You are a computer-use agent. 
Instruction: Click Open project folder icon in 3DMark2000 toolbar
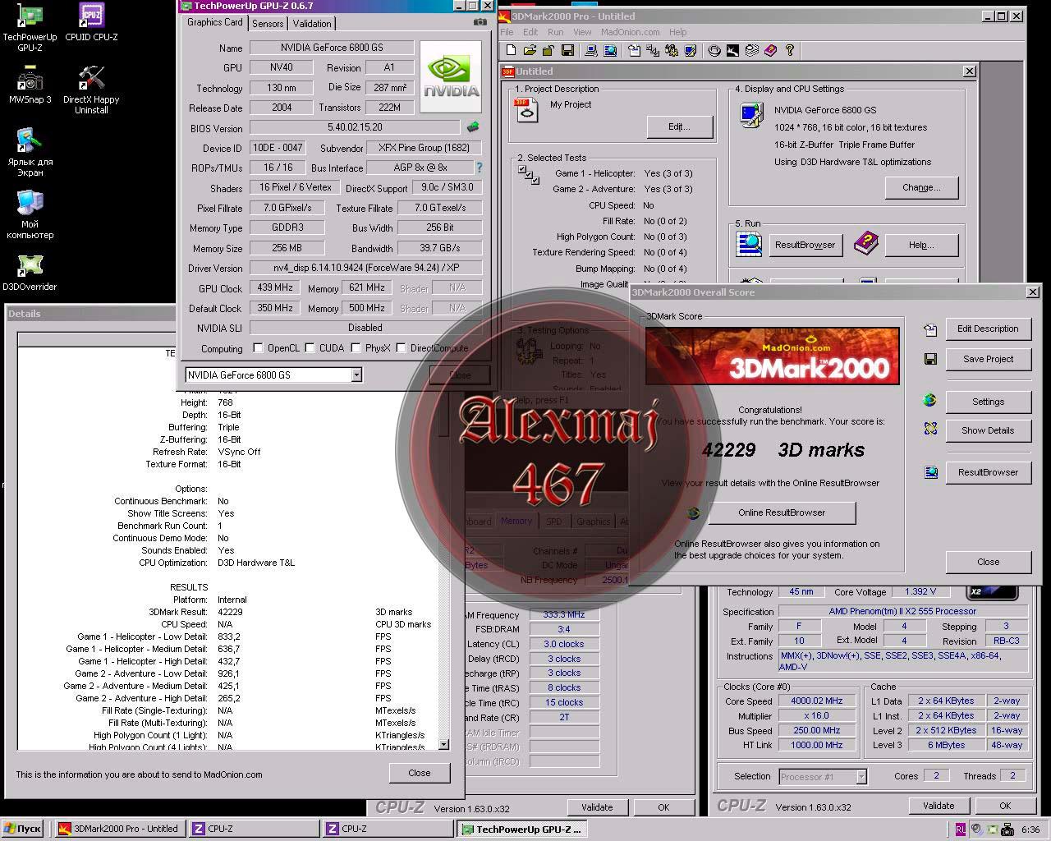pos(530,51)
